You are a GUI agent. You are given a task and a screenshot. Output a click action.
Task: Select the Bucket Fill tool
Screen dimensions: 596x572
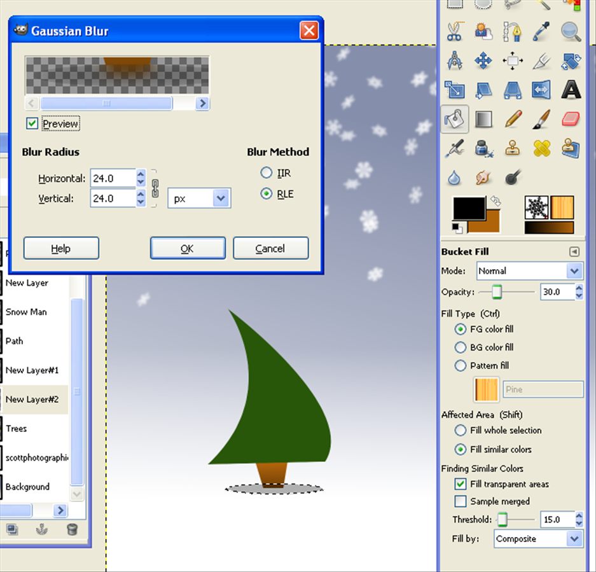point(455,119)
